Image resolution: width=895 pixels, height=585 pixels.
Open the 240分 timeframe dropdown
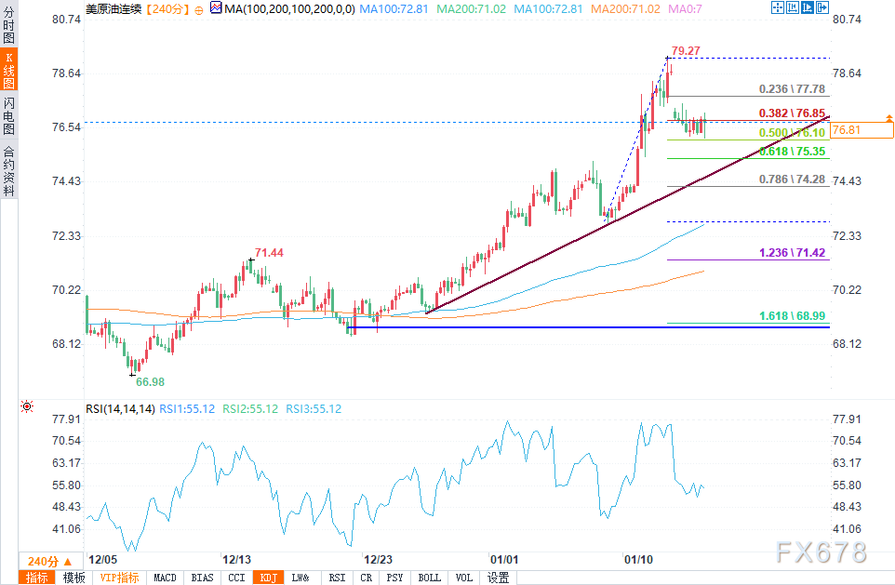[x=49, y=562]
